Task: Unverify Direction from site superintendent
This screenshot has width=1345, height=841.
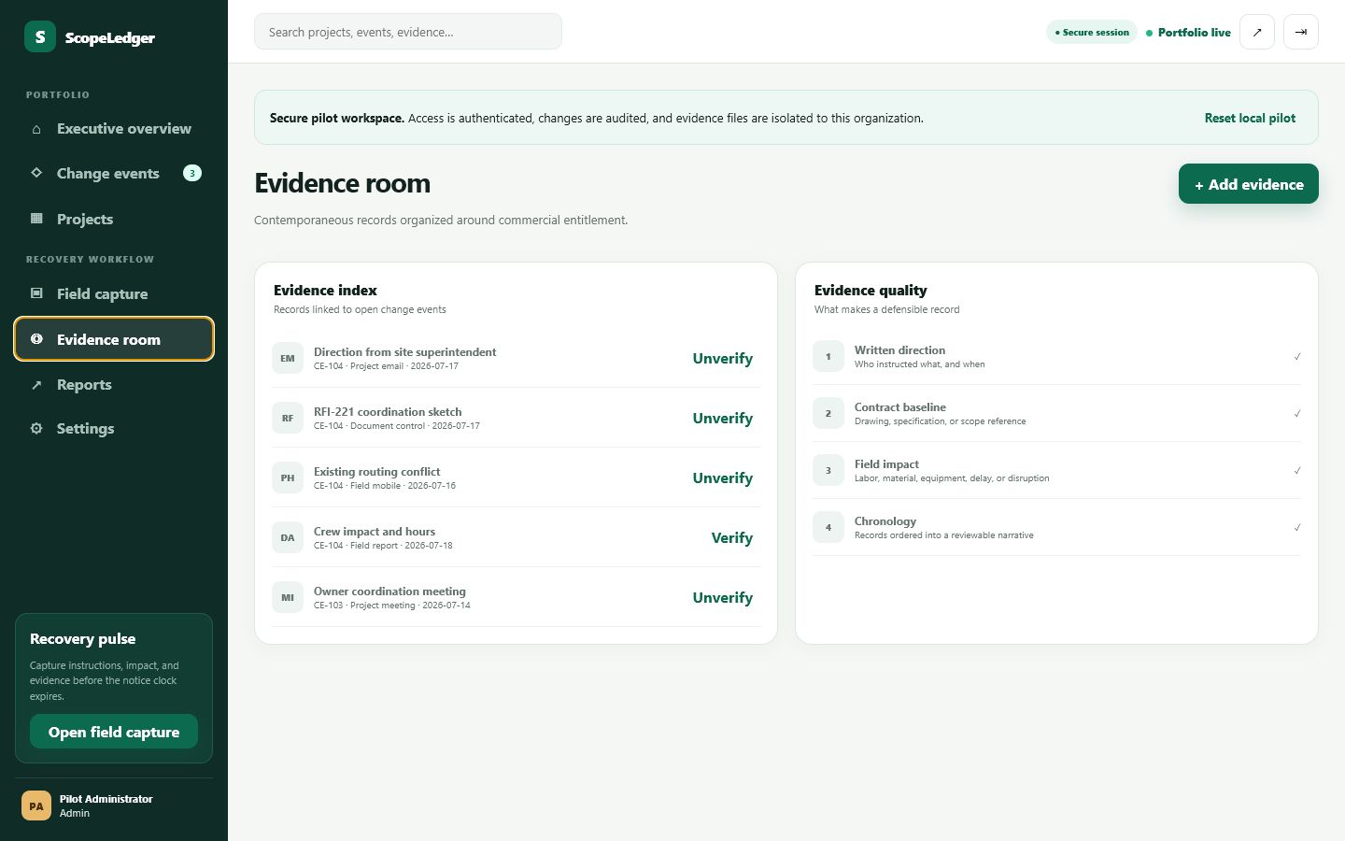Action: pos(722,358)
